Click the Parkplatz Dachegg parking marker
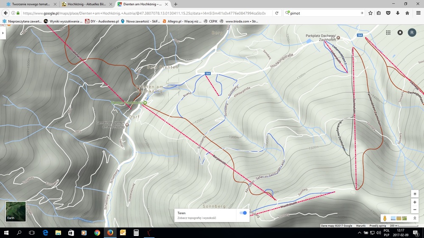The image size is (424, 238). 338,38
